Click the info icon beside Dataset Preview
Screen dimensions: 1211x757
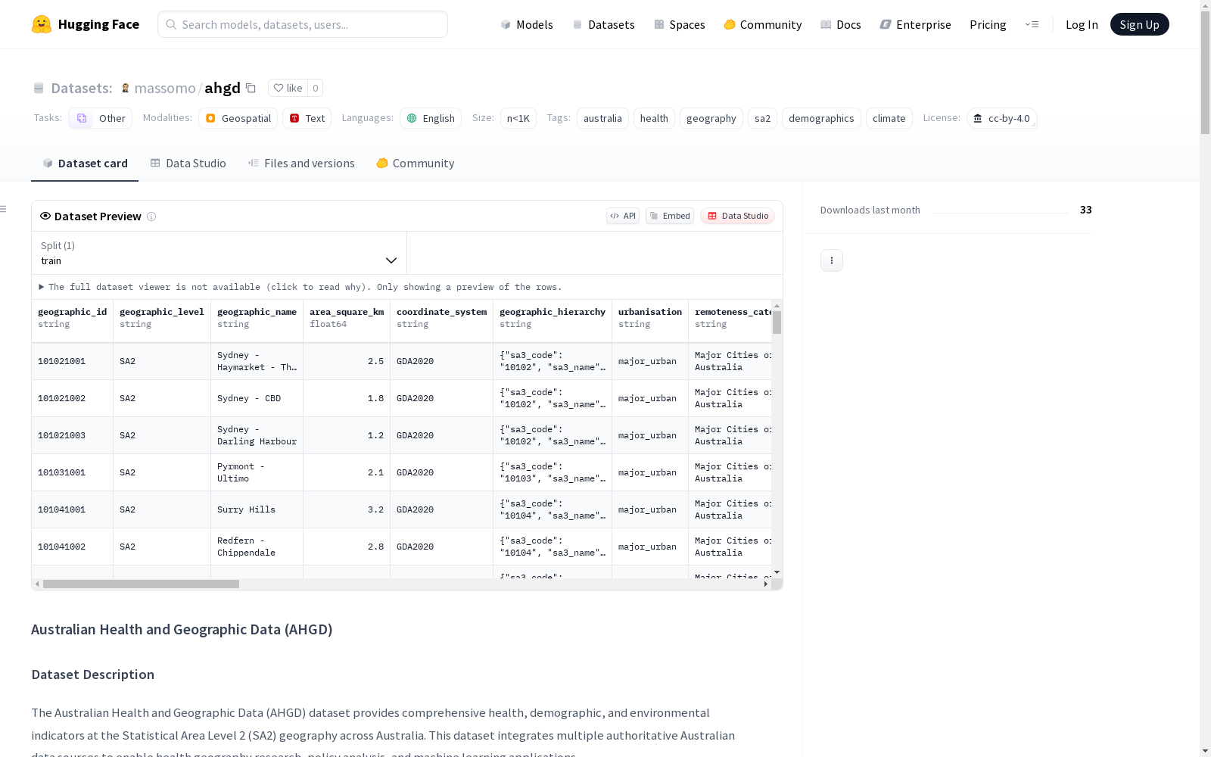(151, 217)
